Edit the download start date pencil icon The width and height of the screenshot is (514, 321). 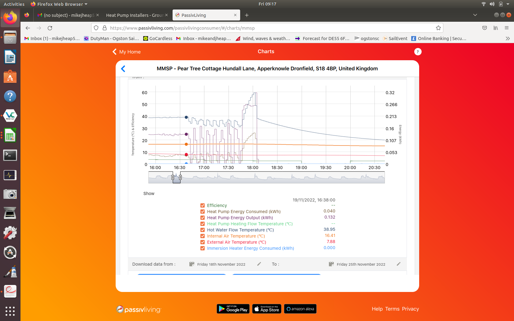259,264
